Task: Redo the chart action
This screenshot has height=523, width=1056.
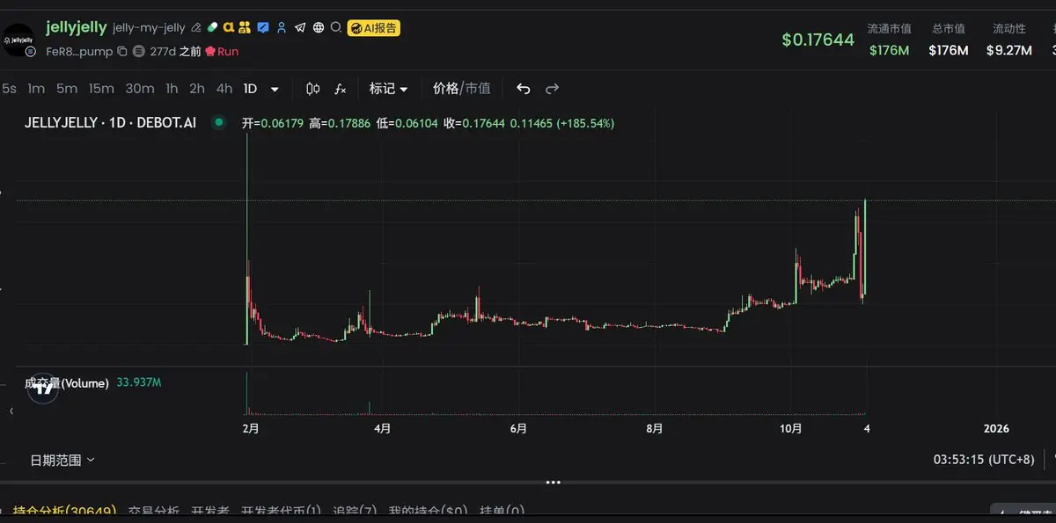Action: (553, 89)
